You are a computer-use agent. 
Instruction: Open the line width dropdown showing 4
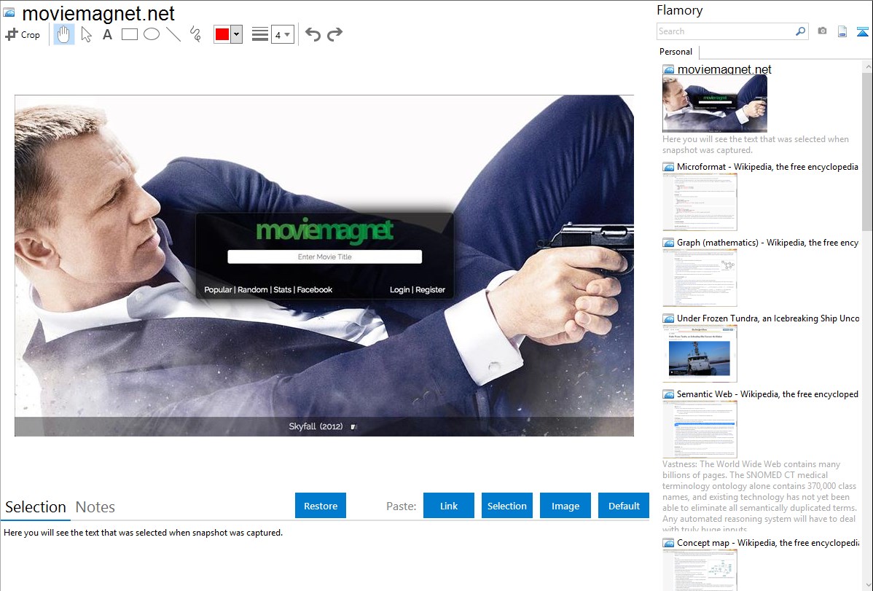click(x=283, y=34)
